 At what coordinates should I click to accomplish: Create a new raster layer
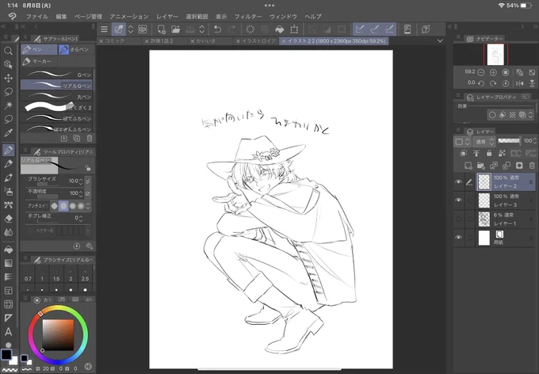tap(468, 166)
